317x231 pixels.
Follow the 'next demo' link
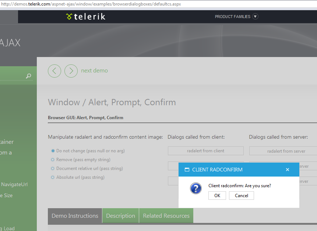coord(94,71)
